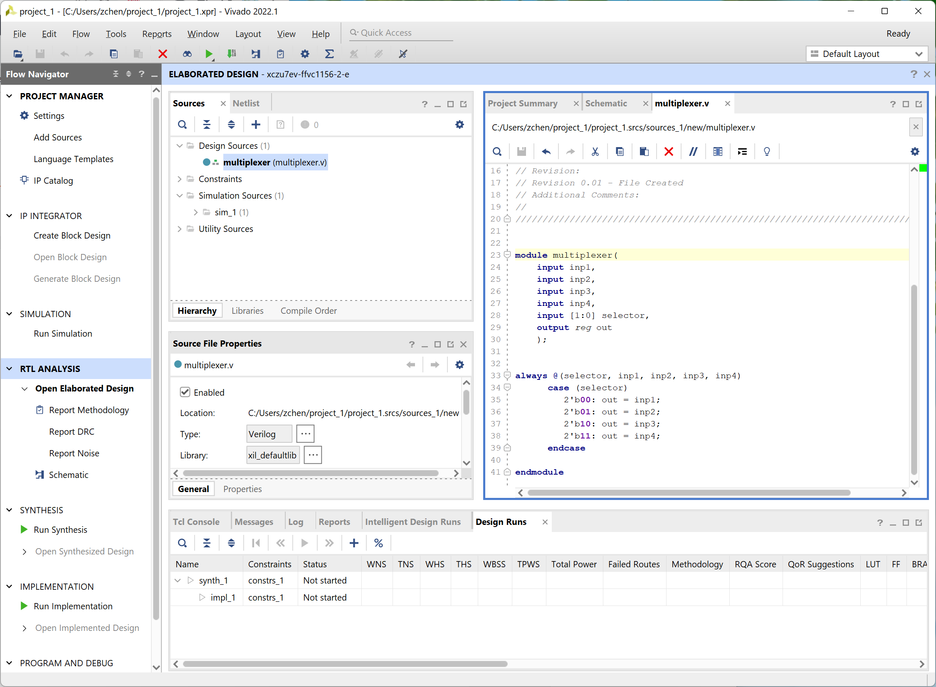
Task: Click the Sigma reports icon in toolbar
Action: tap(329, 54)
